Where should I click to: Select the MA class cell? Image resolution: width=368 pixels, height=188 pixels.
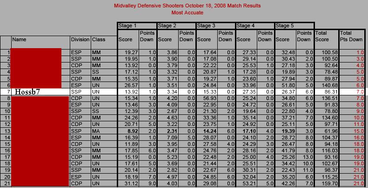[104, 131]
